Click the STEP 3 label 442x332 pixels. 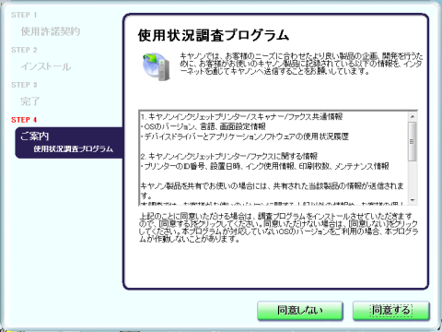[x=24, y=85]
